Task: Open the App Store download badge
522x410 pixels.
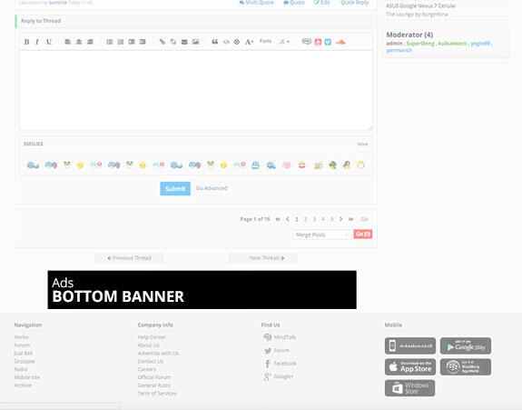Action: (x=410, y=367)
